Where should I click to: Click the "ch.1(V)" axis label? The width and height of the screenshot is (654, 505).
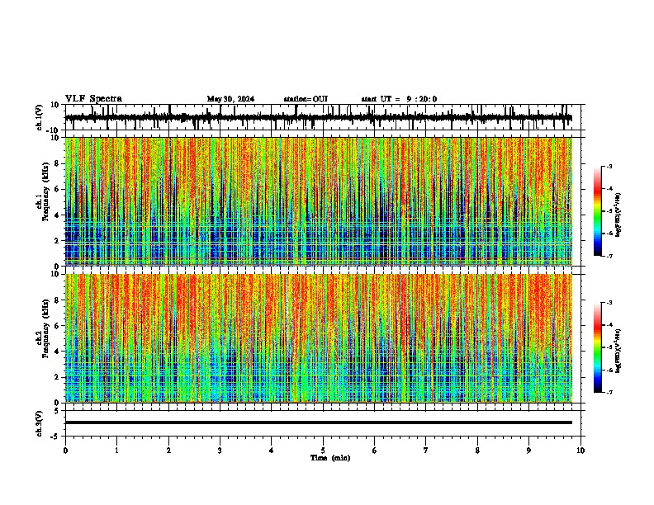[x=40, y=117]
